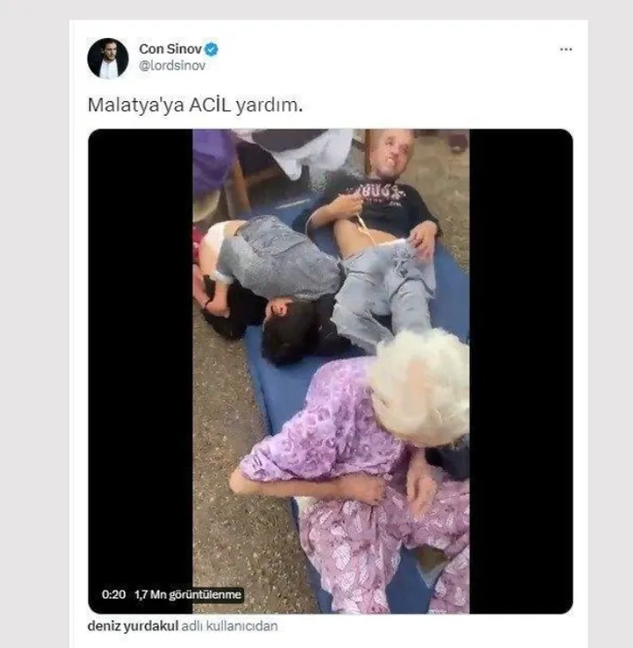The image size is (633, 648).
Task: Open the deniz yurdakul source user link
Action: [x=132, y=626]
